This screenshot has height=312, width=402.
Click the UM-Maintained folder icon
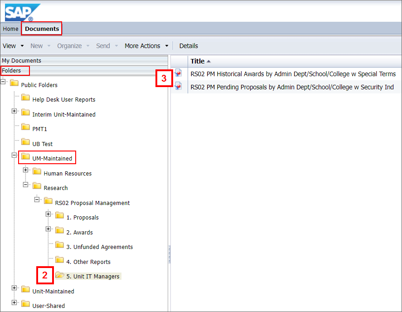(x=25, y=156)
